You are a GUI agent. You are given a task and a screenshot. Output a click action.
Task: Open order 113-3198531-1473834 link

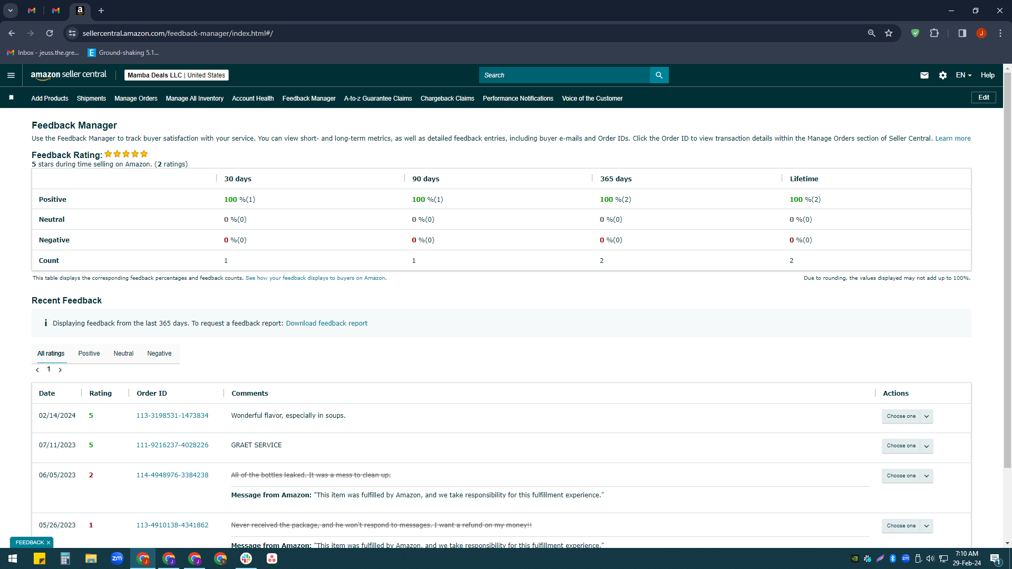point(172,416)
